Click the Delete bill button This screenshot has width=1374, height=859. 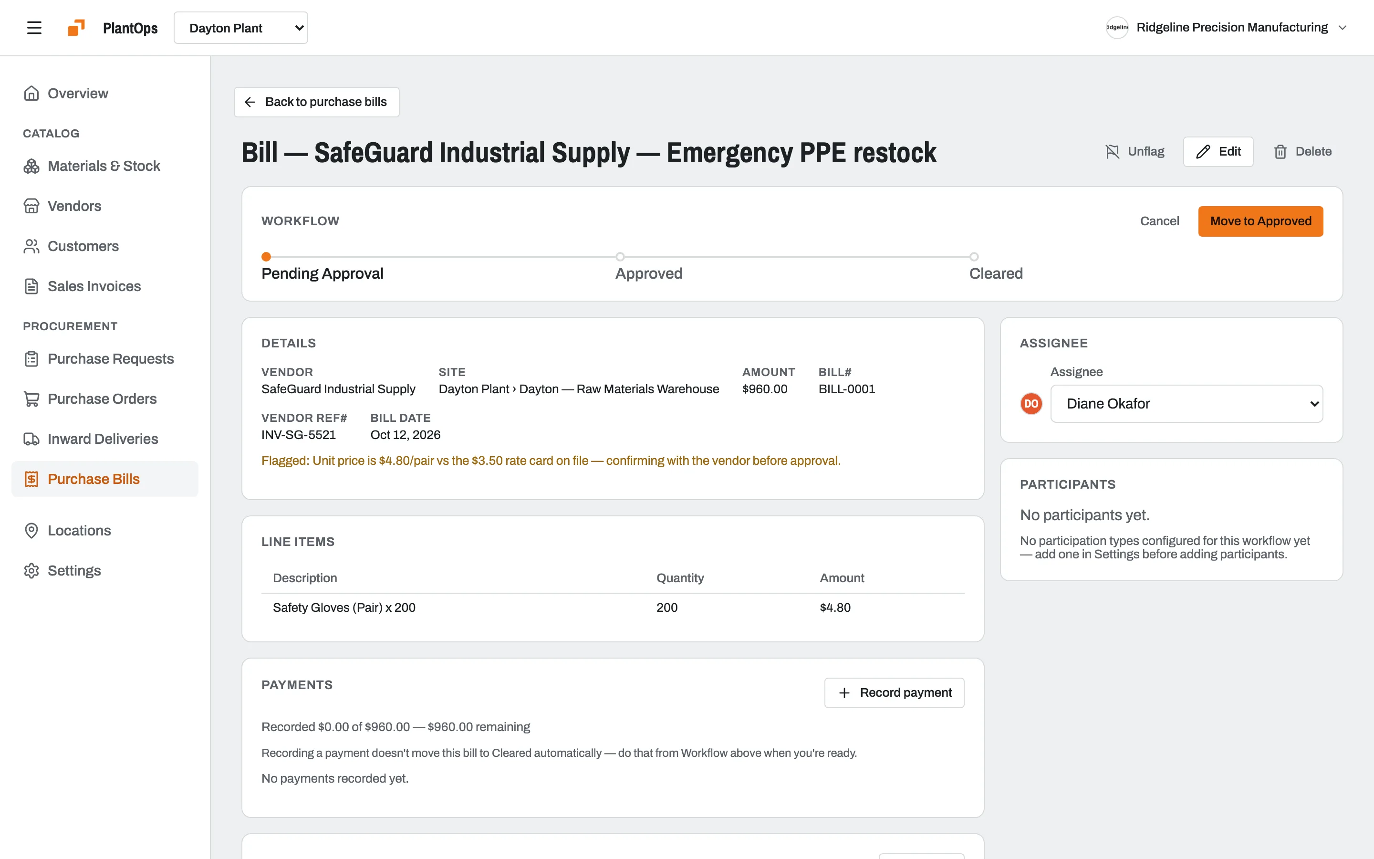pyautogui.click(x=1302, y=152)
